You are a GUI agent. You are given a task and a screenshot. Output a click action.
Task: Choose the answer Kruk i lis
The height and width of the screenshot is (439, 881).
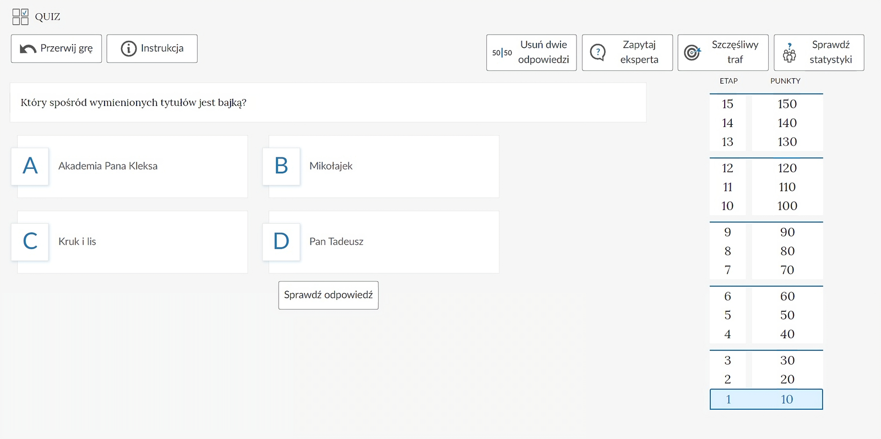[x=77, y=242]
